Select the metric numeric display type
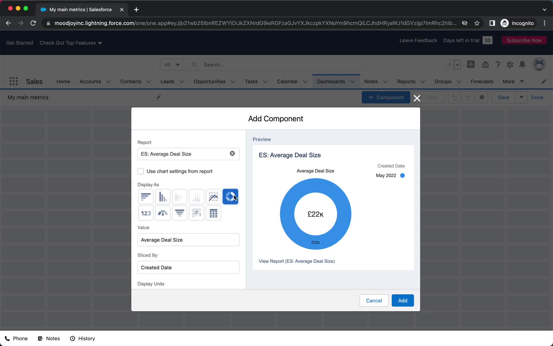 coord(145,213)
